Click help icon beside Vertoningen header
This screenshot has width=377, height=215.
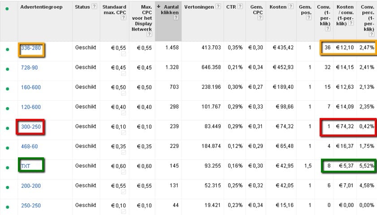click(218, 6)
